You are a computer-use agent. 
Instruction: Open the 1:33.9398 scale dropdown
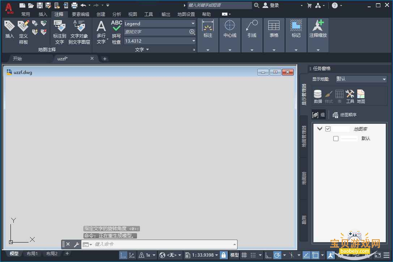tap(216, 255)
